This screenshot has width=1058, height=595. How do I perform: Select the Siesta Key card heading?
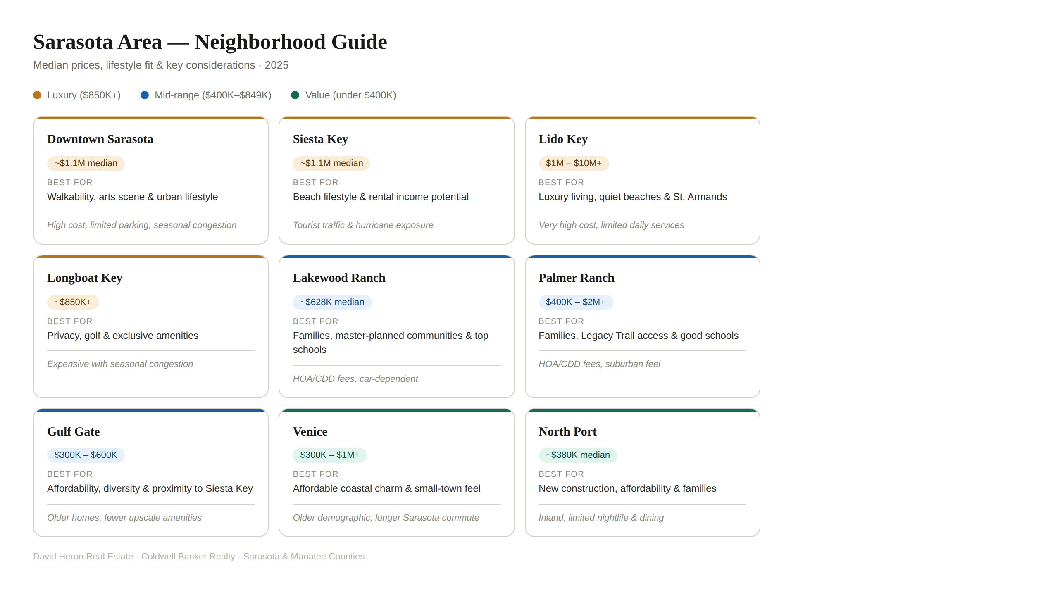point(320,139)
